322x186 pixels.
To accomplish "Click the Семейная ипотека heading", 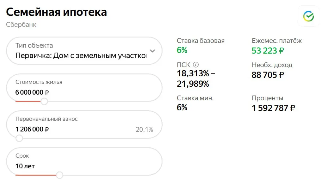I will tap(56, 12).
